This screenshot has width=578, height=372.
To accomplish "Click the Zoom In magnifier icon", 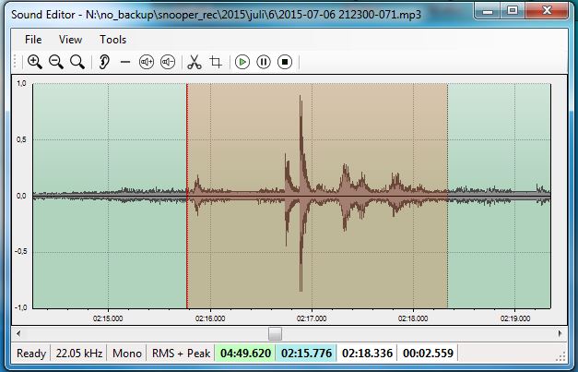I will tap(35, 62).
